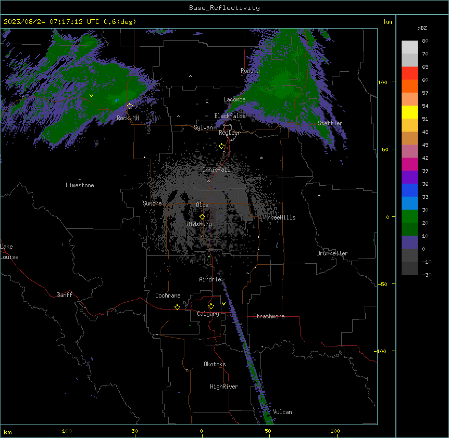This screenshot has width=449, height=438.
Task: Click the asterisk marker above Limestone
Action: coord(80,180)
